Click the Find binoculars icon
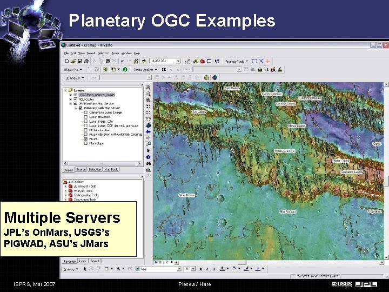This screenshot has height=292, width=389. [149, 163]
